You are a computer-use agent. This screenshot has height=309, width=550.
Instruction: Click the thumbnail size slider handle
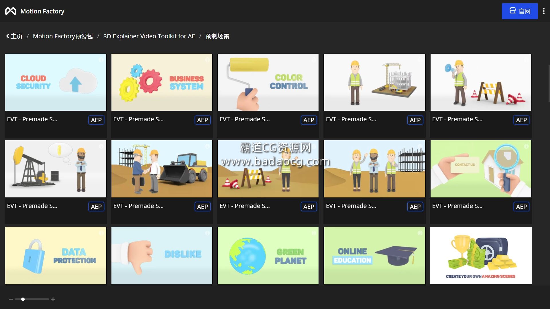click(23, 299)
